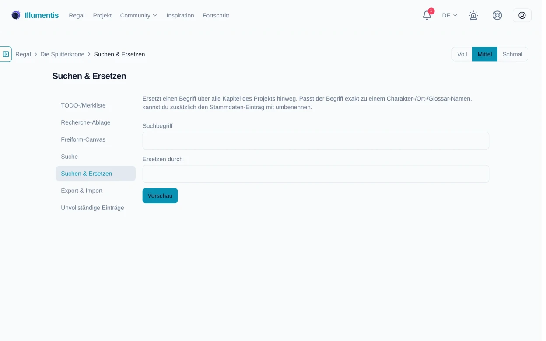546x341 pixels.
Task: Open the Projekt menu item
Action: 102,15
